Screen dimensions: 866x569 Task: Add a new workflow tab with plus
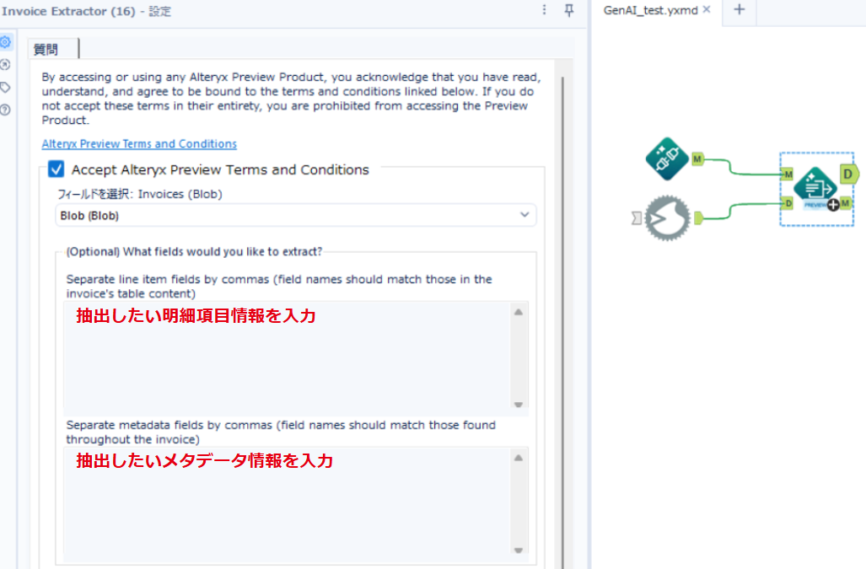[x=739, y=10]
